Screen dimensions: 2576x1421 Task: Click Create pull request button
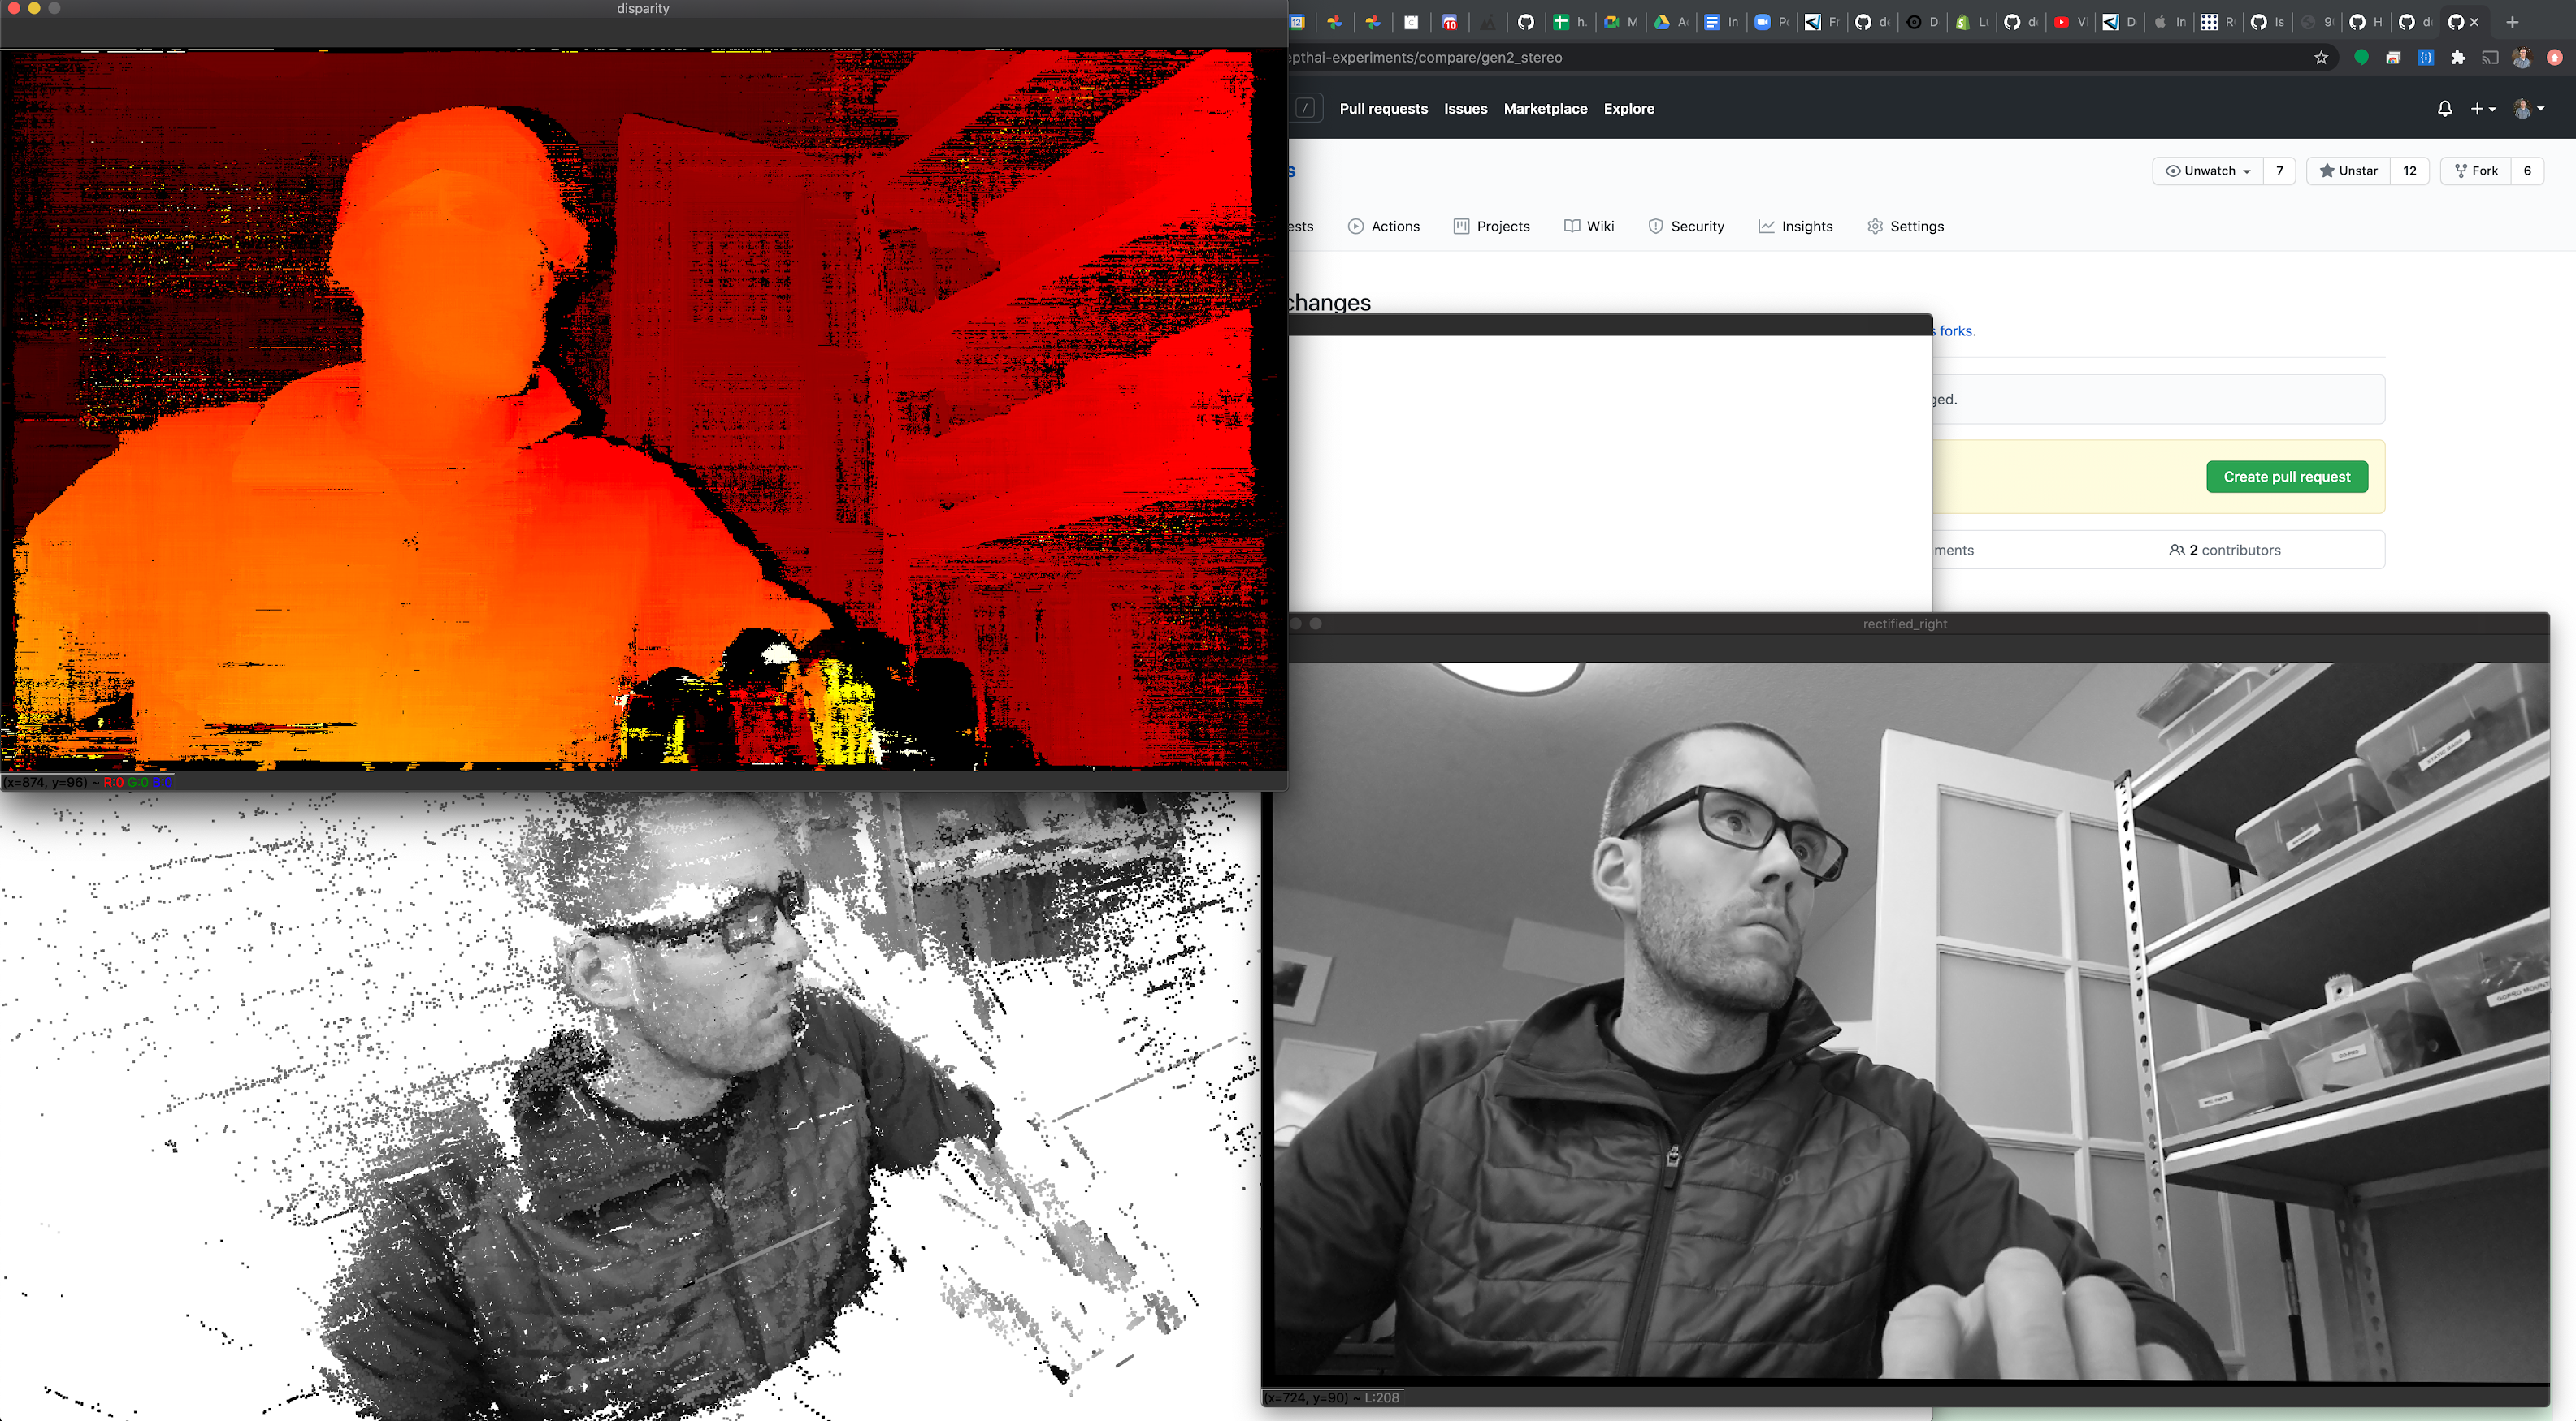click(x=2286, y=477)
